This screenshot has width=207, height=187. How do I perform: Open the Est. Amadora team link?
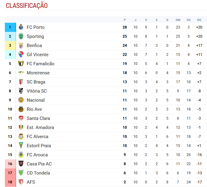point(40,127)
